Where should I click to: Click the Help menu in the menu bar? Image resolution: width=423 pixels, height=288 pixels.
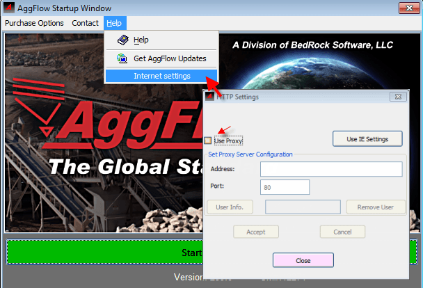click(x=113, y=23)
